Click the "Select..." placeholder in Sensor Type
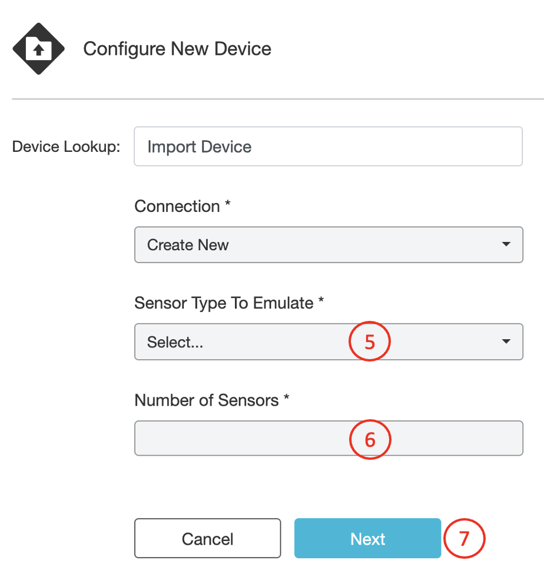This screenshot has width=544, height=577. click(x=175, y=342)
